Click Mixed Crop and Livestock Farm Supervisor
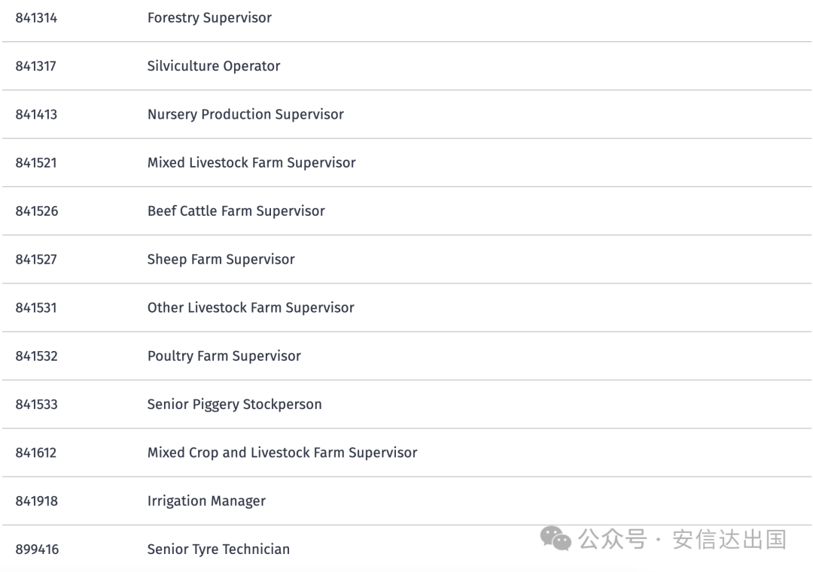 click(x=282, y=452)
